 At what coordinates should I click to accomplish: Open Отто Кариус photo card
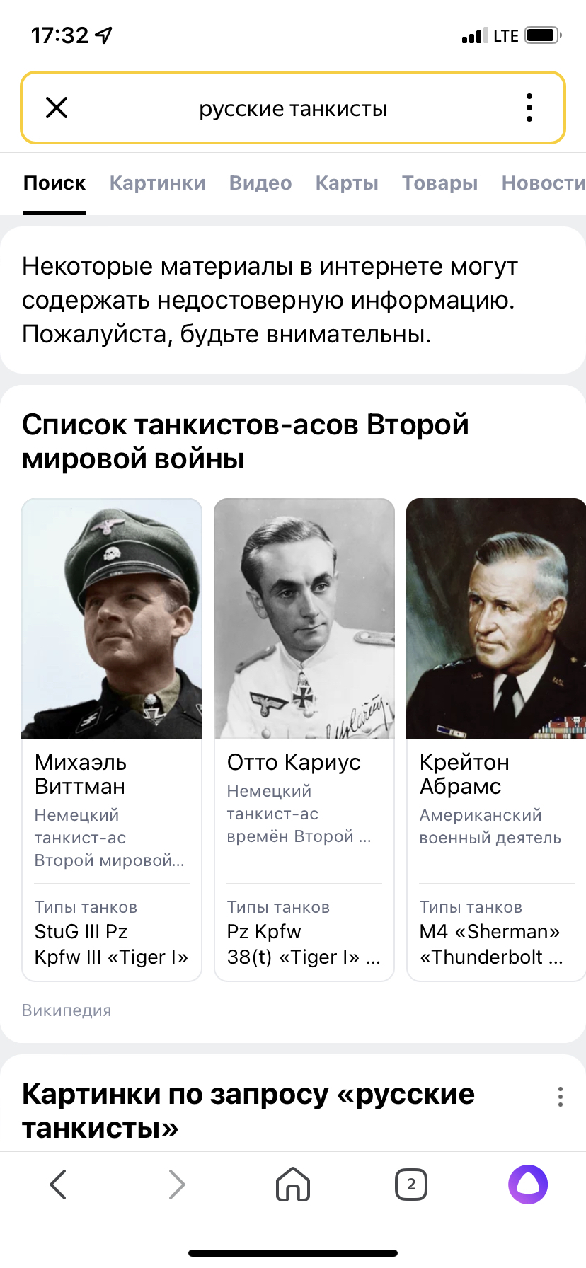(x=304, y=618)
